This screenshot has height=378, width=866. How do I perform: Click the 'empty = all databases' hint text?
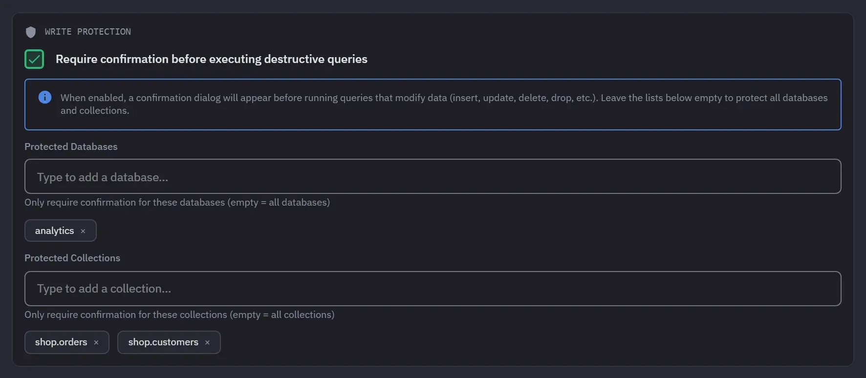(x=279, y=202)
